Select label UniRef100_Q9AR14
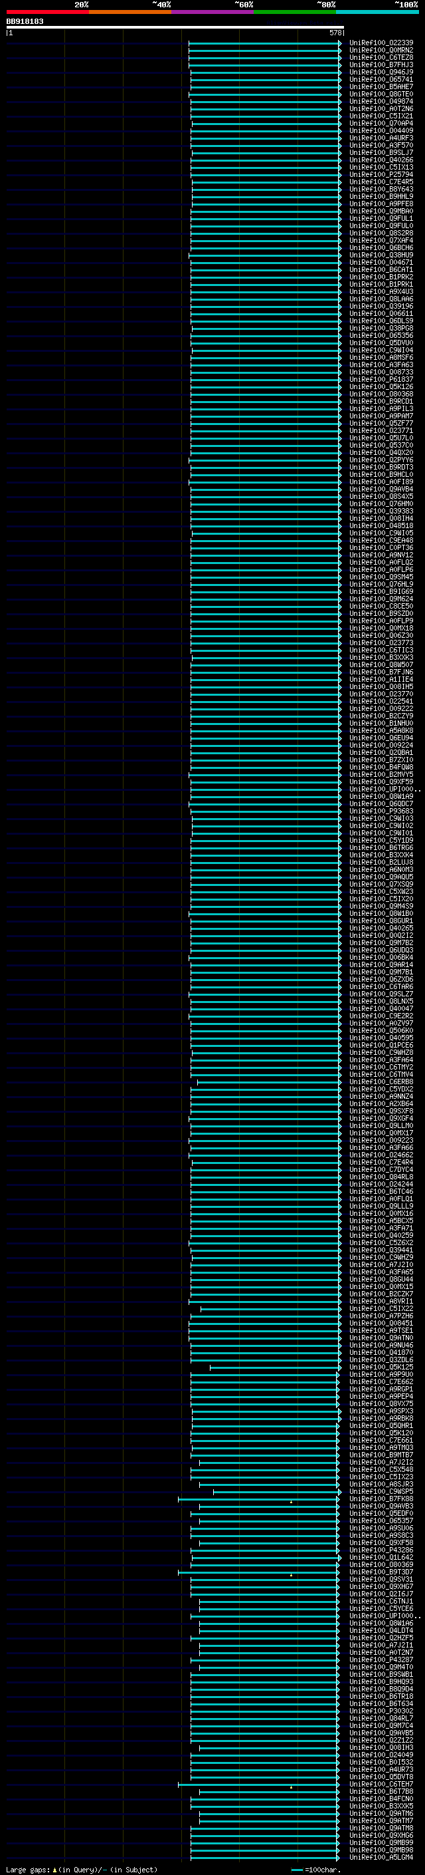 click(381, 964)
